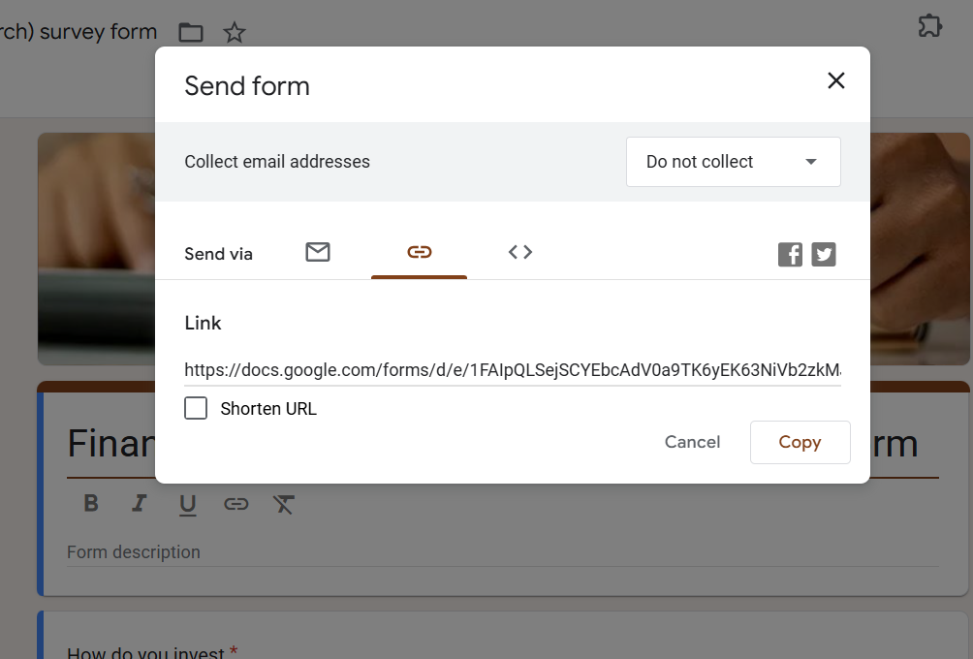Screen dimensions: 973x659
Task: Remove formatting from title text
Action: click(283, 503)
